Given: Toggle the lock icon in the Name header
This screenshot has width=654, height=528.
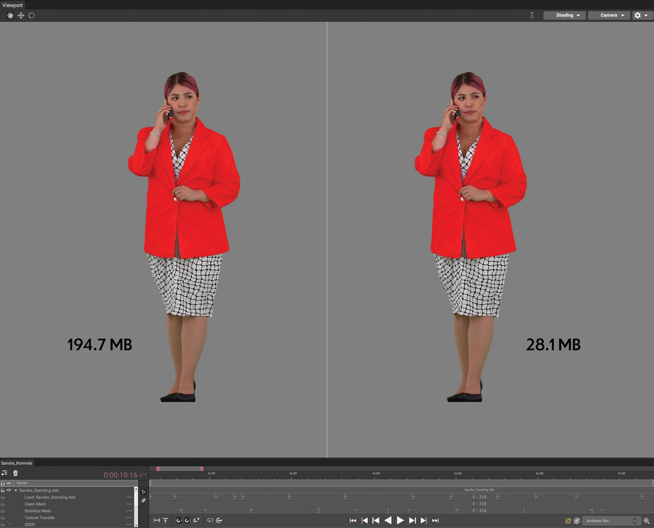Looking at the screenshot, I should tap(3, 483).
